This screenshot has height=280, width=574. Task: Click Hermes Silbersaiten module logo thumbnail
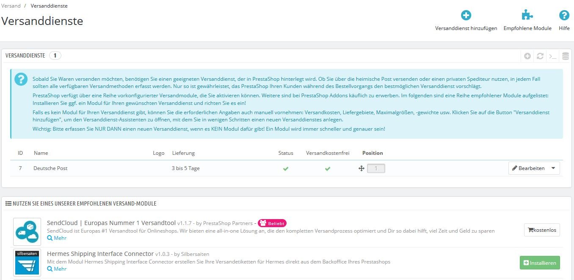(x=27, y=263)
